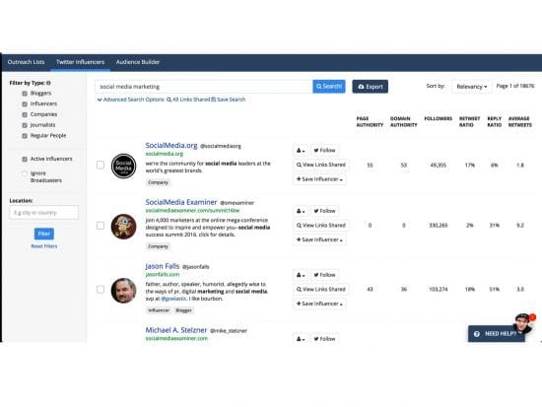This screenshot has width=542, height=407.
Task: View Links Shared by SocialMedia Examiner
Action: pos(321,226)
